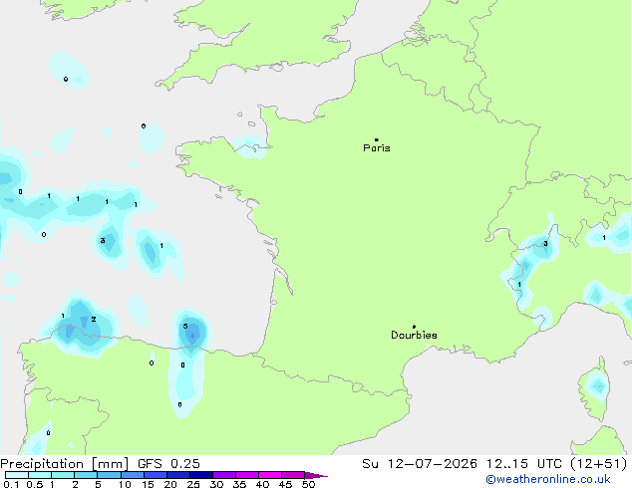This screenshot has height=488, width=632.
Task: Click the '2' precipitation value on the map
Action: point(94,319)
